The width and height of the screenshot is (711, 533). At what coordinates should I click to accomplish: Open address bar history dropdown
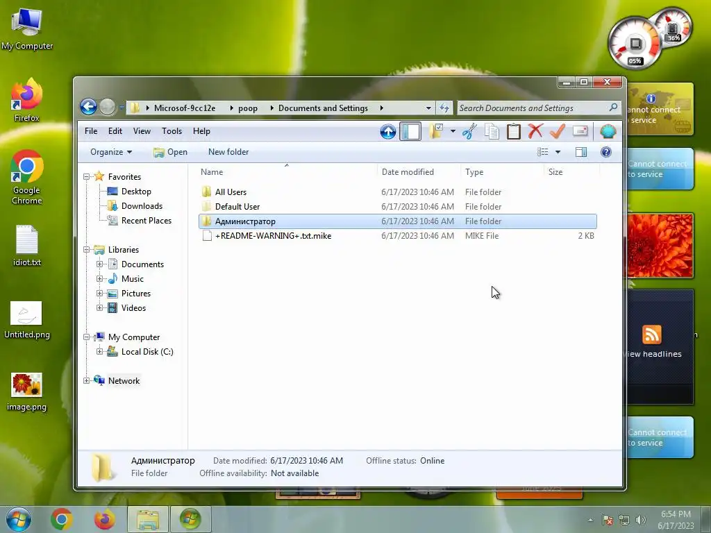428,108
